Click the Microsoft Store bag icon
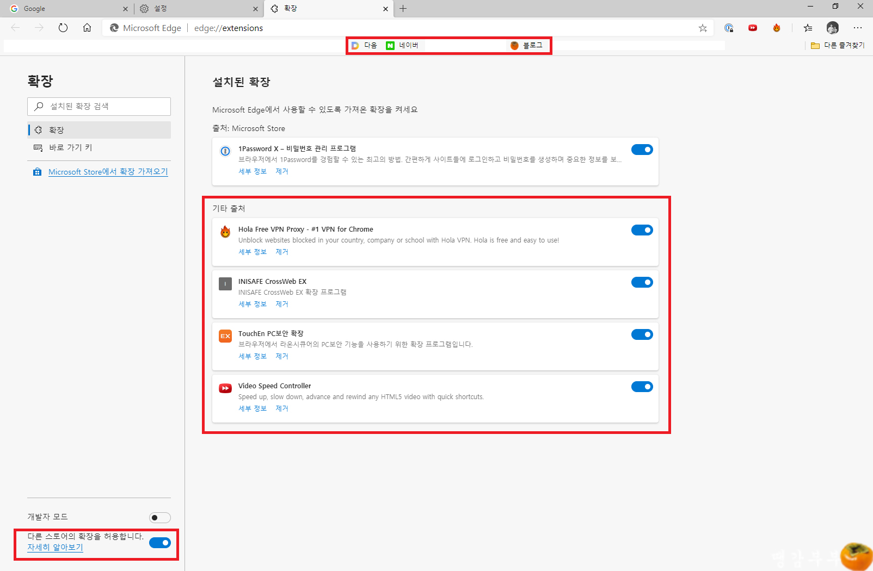873x571 pixels. click(x=37, y=172)
